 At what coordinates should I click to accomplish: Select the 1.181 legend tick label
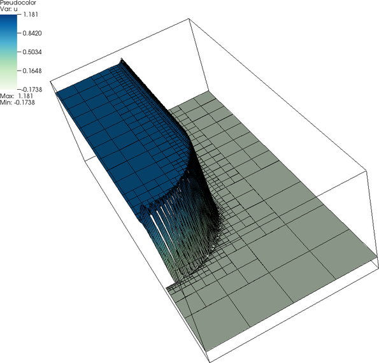pyautogui.click(x=31, y=14)
